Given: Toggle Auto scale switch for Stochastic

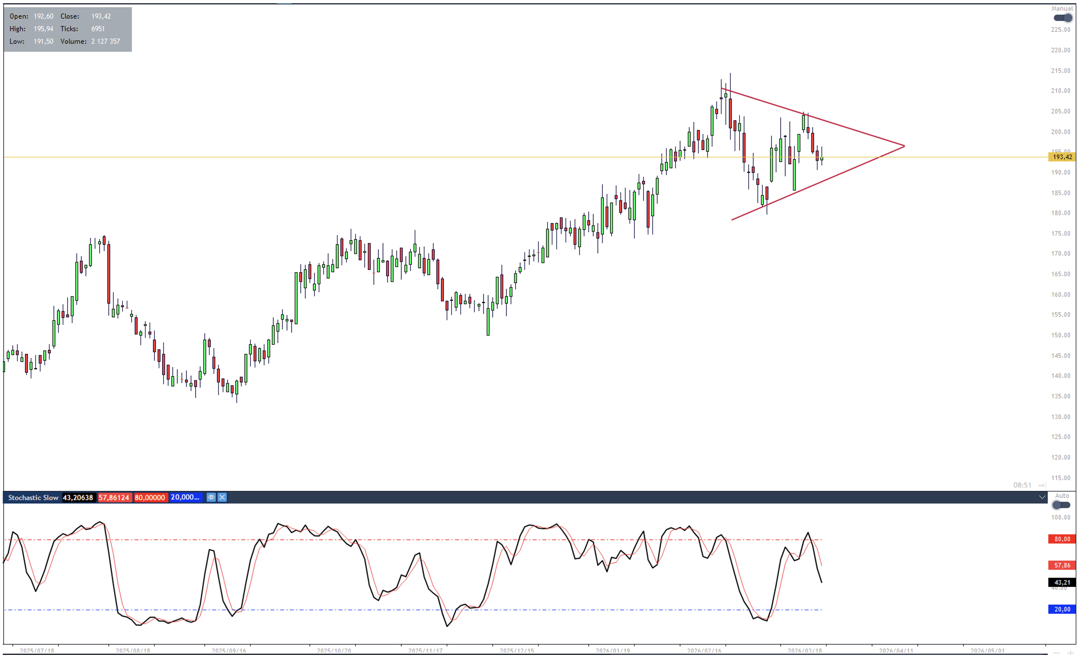Looking at the screenshot, I should coord(1061,505).
